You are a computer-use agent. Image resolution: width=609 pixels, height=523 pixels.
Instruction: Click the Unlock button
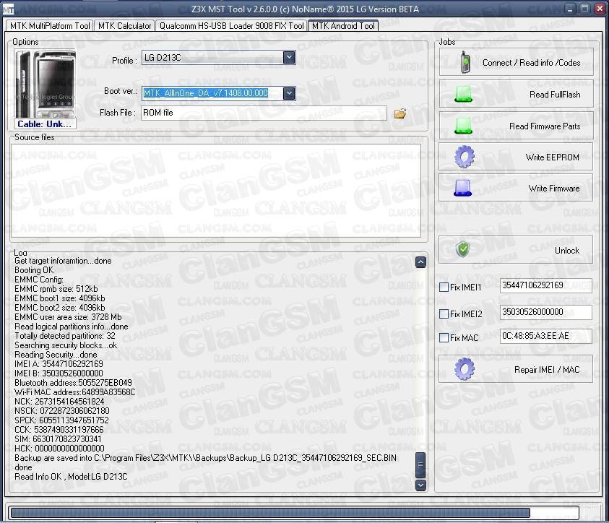point(517,250)
